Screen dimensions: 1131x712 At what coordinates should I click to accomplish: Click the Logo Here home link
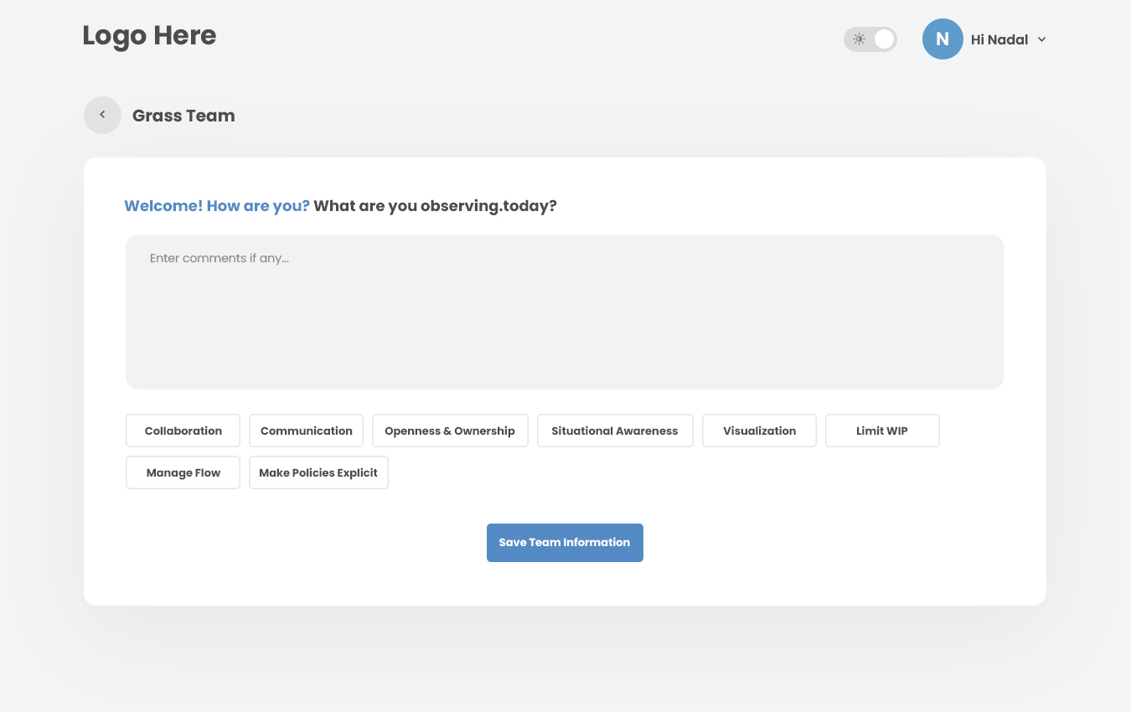[149, 36]
